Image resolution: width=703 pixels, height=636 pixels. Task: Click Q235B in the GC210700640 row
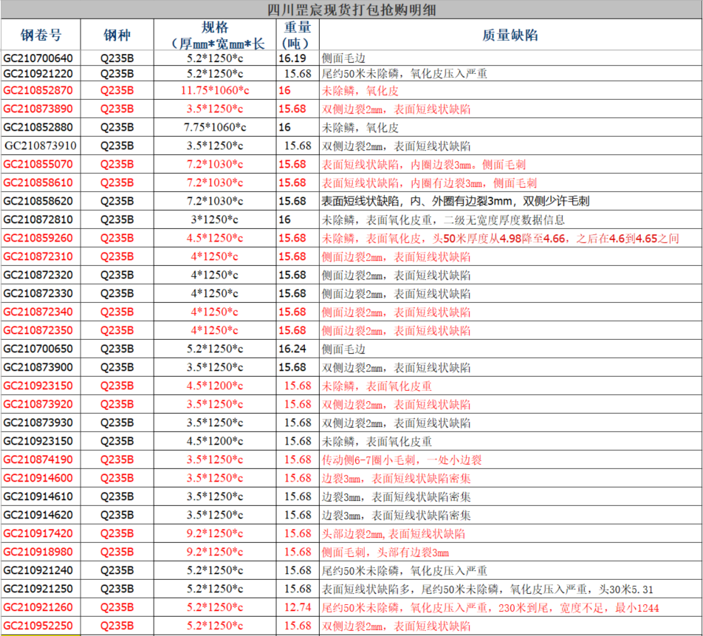point(117,58)
